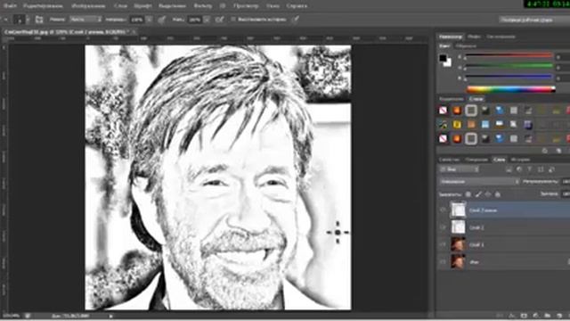Select the Слой 1 layer thumbnail
Image resolution: width=570 pixels, height=321 pixels.
458,244
